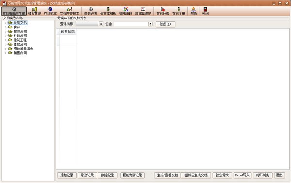Viewport: 291px width, 183px height.
Task: Select 房产 category in tree
Action: (x=17, y=27)
